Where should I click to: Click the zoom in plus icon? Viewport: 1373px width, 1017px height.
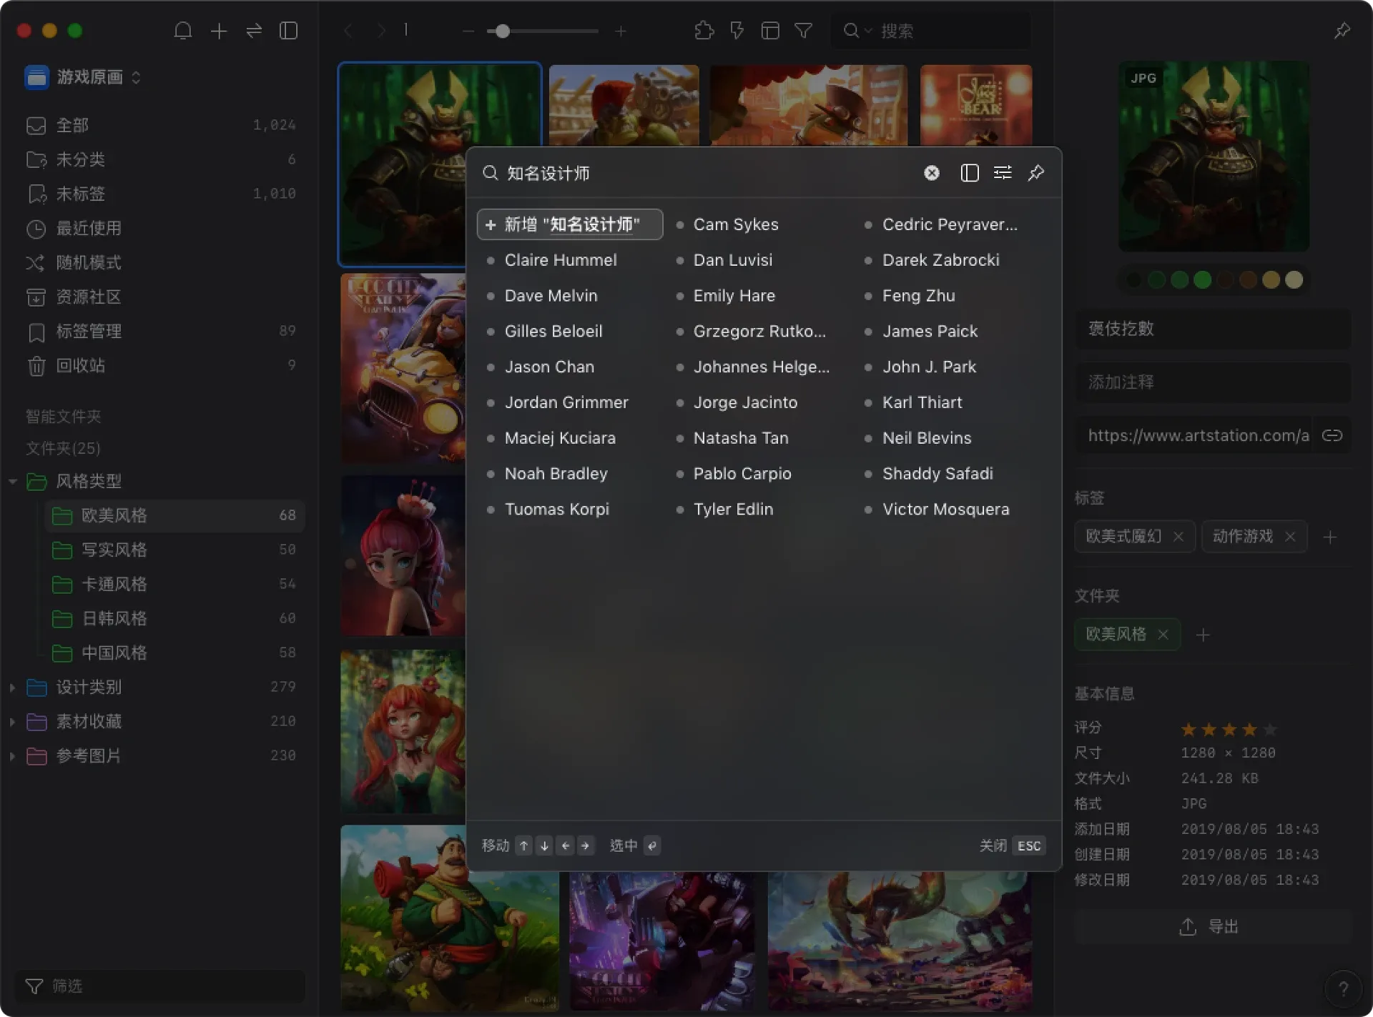[621, 31]
